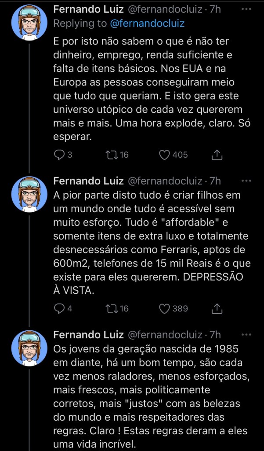The image size is (264, 451).
Task: Click the @fernandocluiz handle on the third tweet
Action: (x=165, y=334)
